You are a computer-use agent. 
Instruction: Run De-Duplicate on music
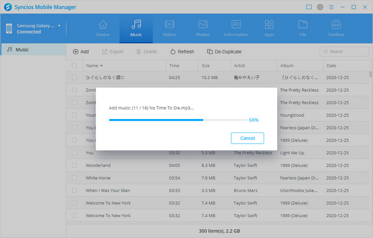click(224, 52)
